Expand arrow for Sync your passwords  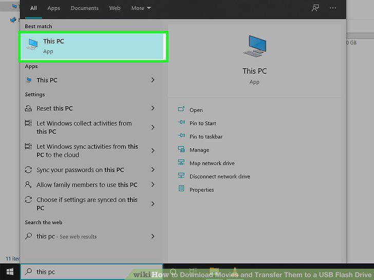[153, 170]
